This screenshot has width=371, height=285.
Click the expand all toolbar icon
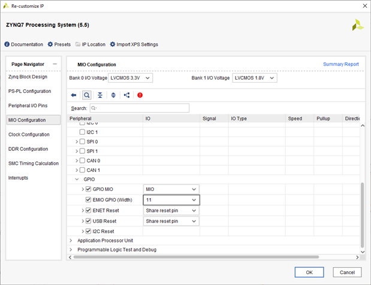[113, 95]
